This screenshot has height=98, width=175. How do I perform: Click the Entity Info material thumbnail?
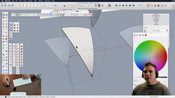click(145, 31)
